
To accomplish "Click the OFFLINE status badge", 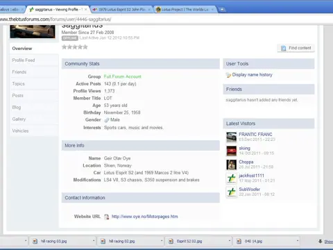I will (x=70, y=38).
